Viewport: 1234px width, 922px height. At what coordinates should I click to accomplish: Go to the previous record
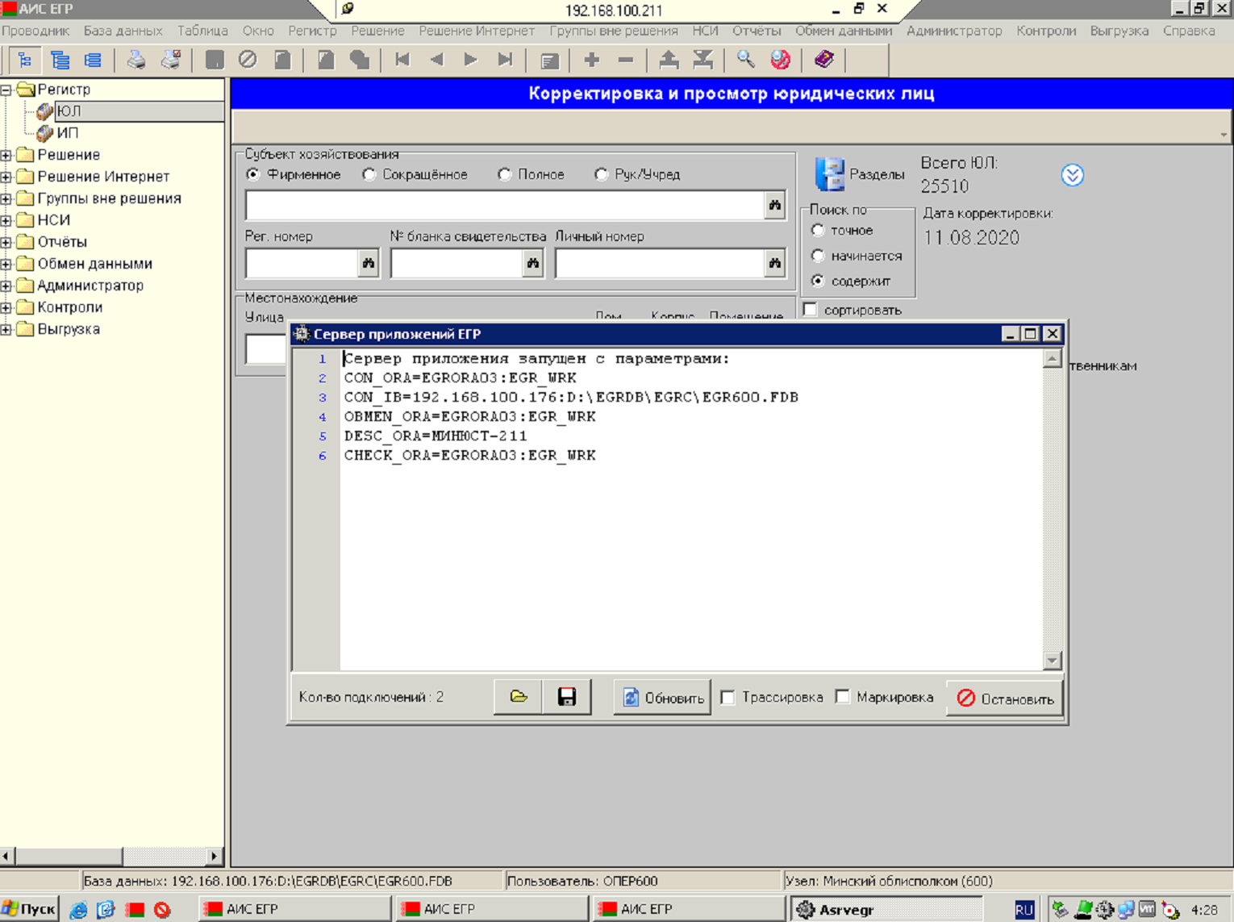pyautogui.click(x=436, y=60)
